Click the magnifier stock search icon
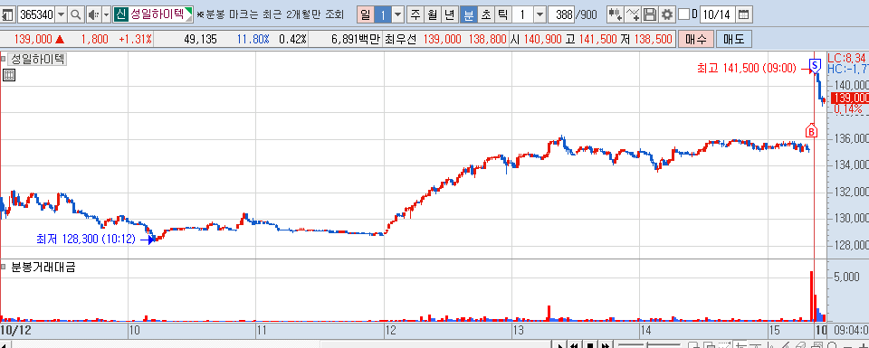Image resolution: width=869 pixels, height=348 pixels. (x=75, y=14)
